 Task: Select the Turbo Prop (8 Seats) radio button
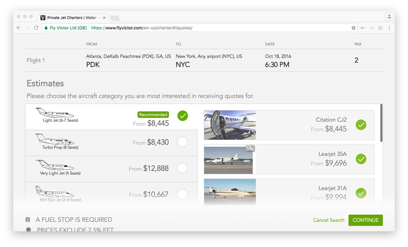182,142
